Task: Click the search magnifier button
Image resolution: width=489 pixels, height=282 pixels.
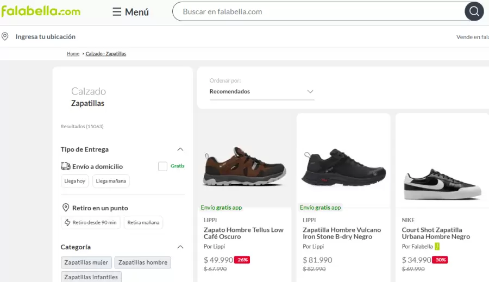Action: click(474, 11)
